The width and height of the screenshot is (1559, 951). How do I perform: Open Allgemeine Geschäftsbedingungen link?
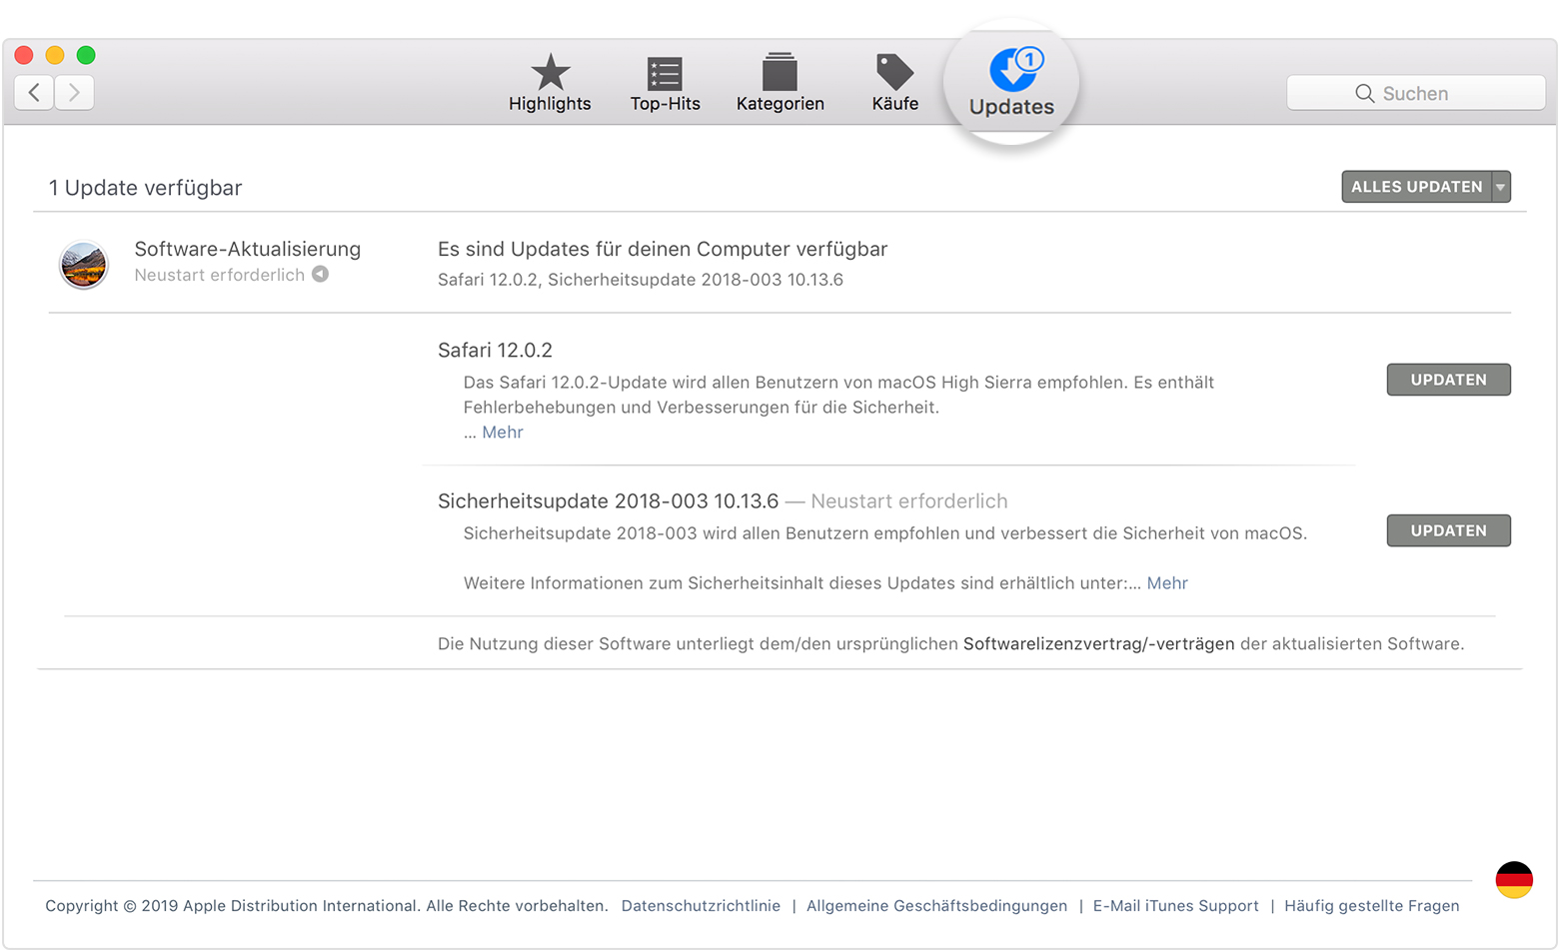tap(936, 906)
